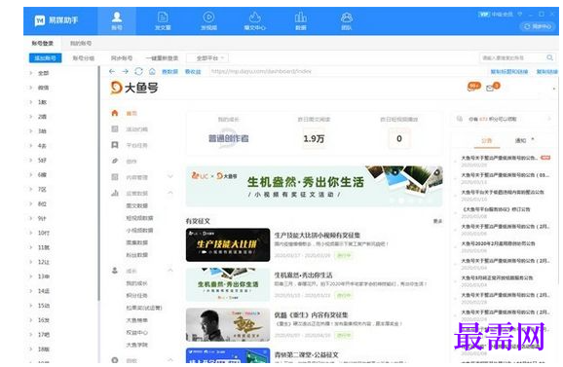
Task: Open 图文数据 in the sidebar menu
Action: [x=136, y=205]
